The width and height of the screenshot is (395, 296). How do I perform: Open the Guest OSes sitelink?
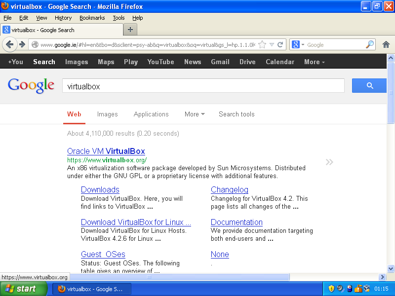point(103,254)
